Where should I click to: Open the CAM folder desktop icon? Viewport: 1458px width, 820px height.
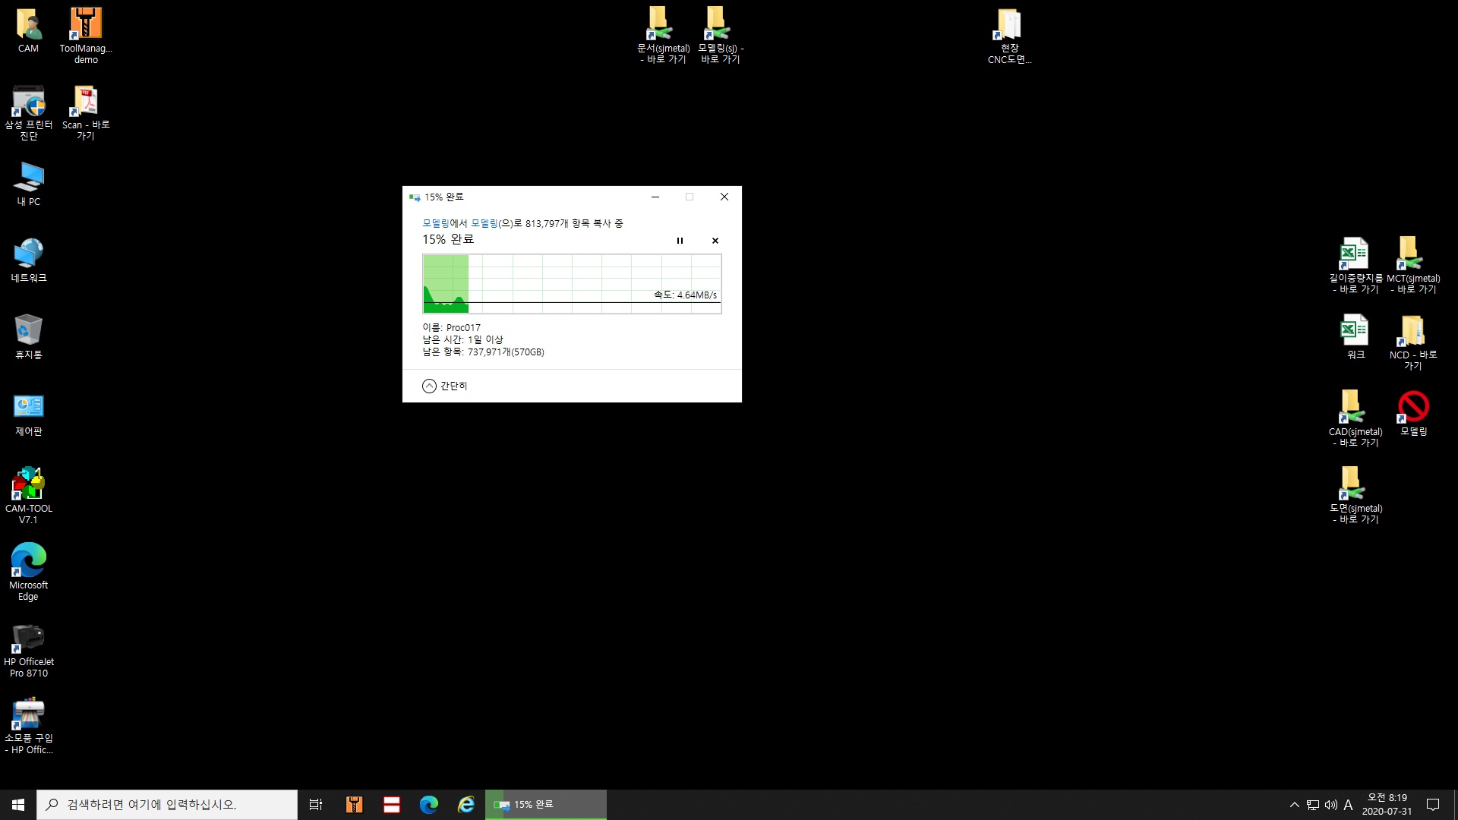point(28,31)
